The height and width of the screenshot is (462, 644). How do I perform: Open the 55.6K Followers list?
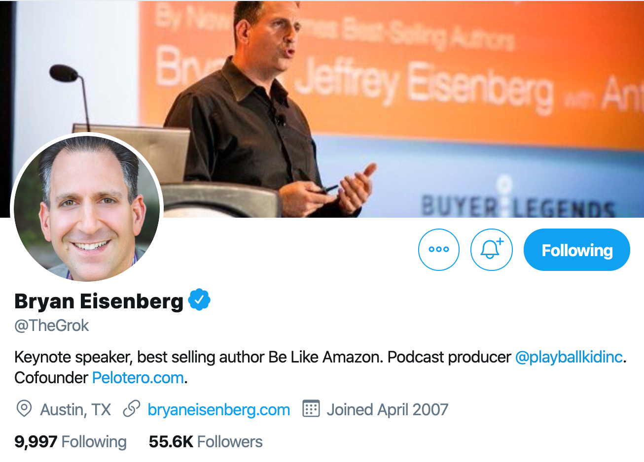205,442
